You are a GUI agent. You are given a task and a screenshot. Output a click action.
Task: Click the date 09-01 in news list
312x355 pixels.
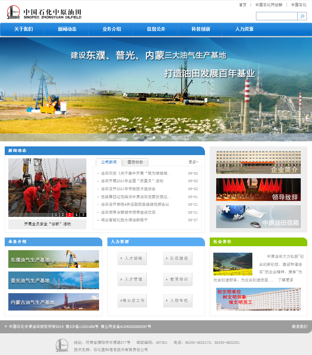(193, 197)
